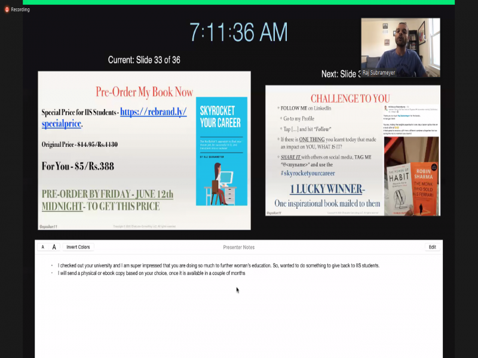Image resolution: width=478 pixels, height=358 pixels.
Task: Toggle Invert Colors for presenter notes
Action: [x=78, y=247]
